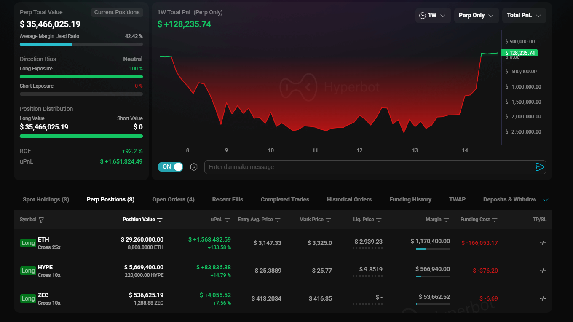The width and height of the screenshot is (573, 322).
Task: Expand the Perp Only dropdown
Action: point(476,16)
